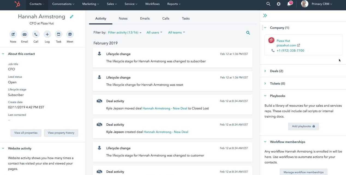Viewport: 346px width, 175px height.
Task: Open the settings gear in top bar
Action: point(278,4)
